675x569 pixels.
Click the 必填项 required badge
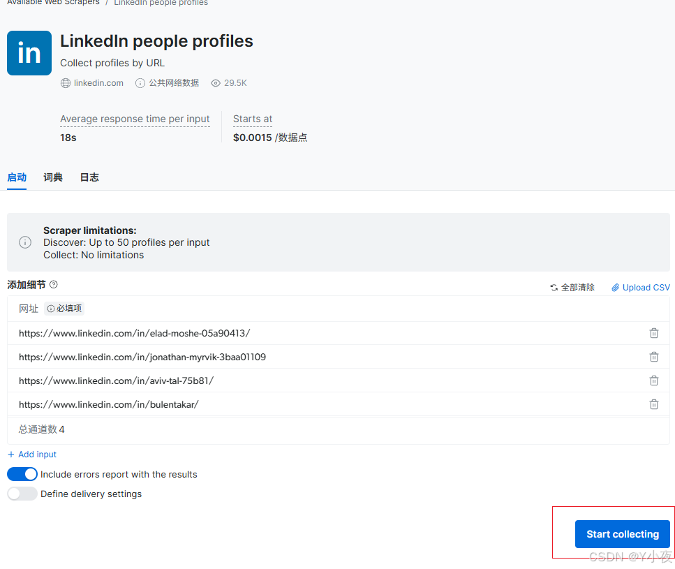[64, 309]
